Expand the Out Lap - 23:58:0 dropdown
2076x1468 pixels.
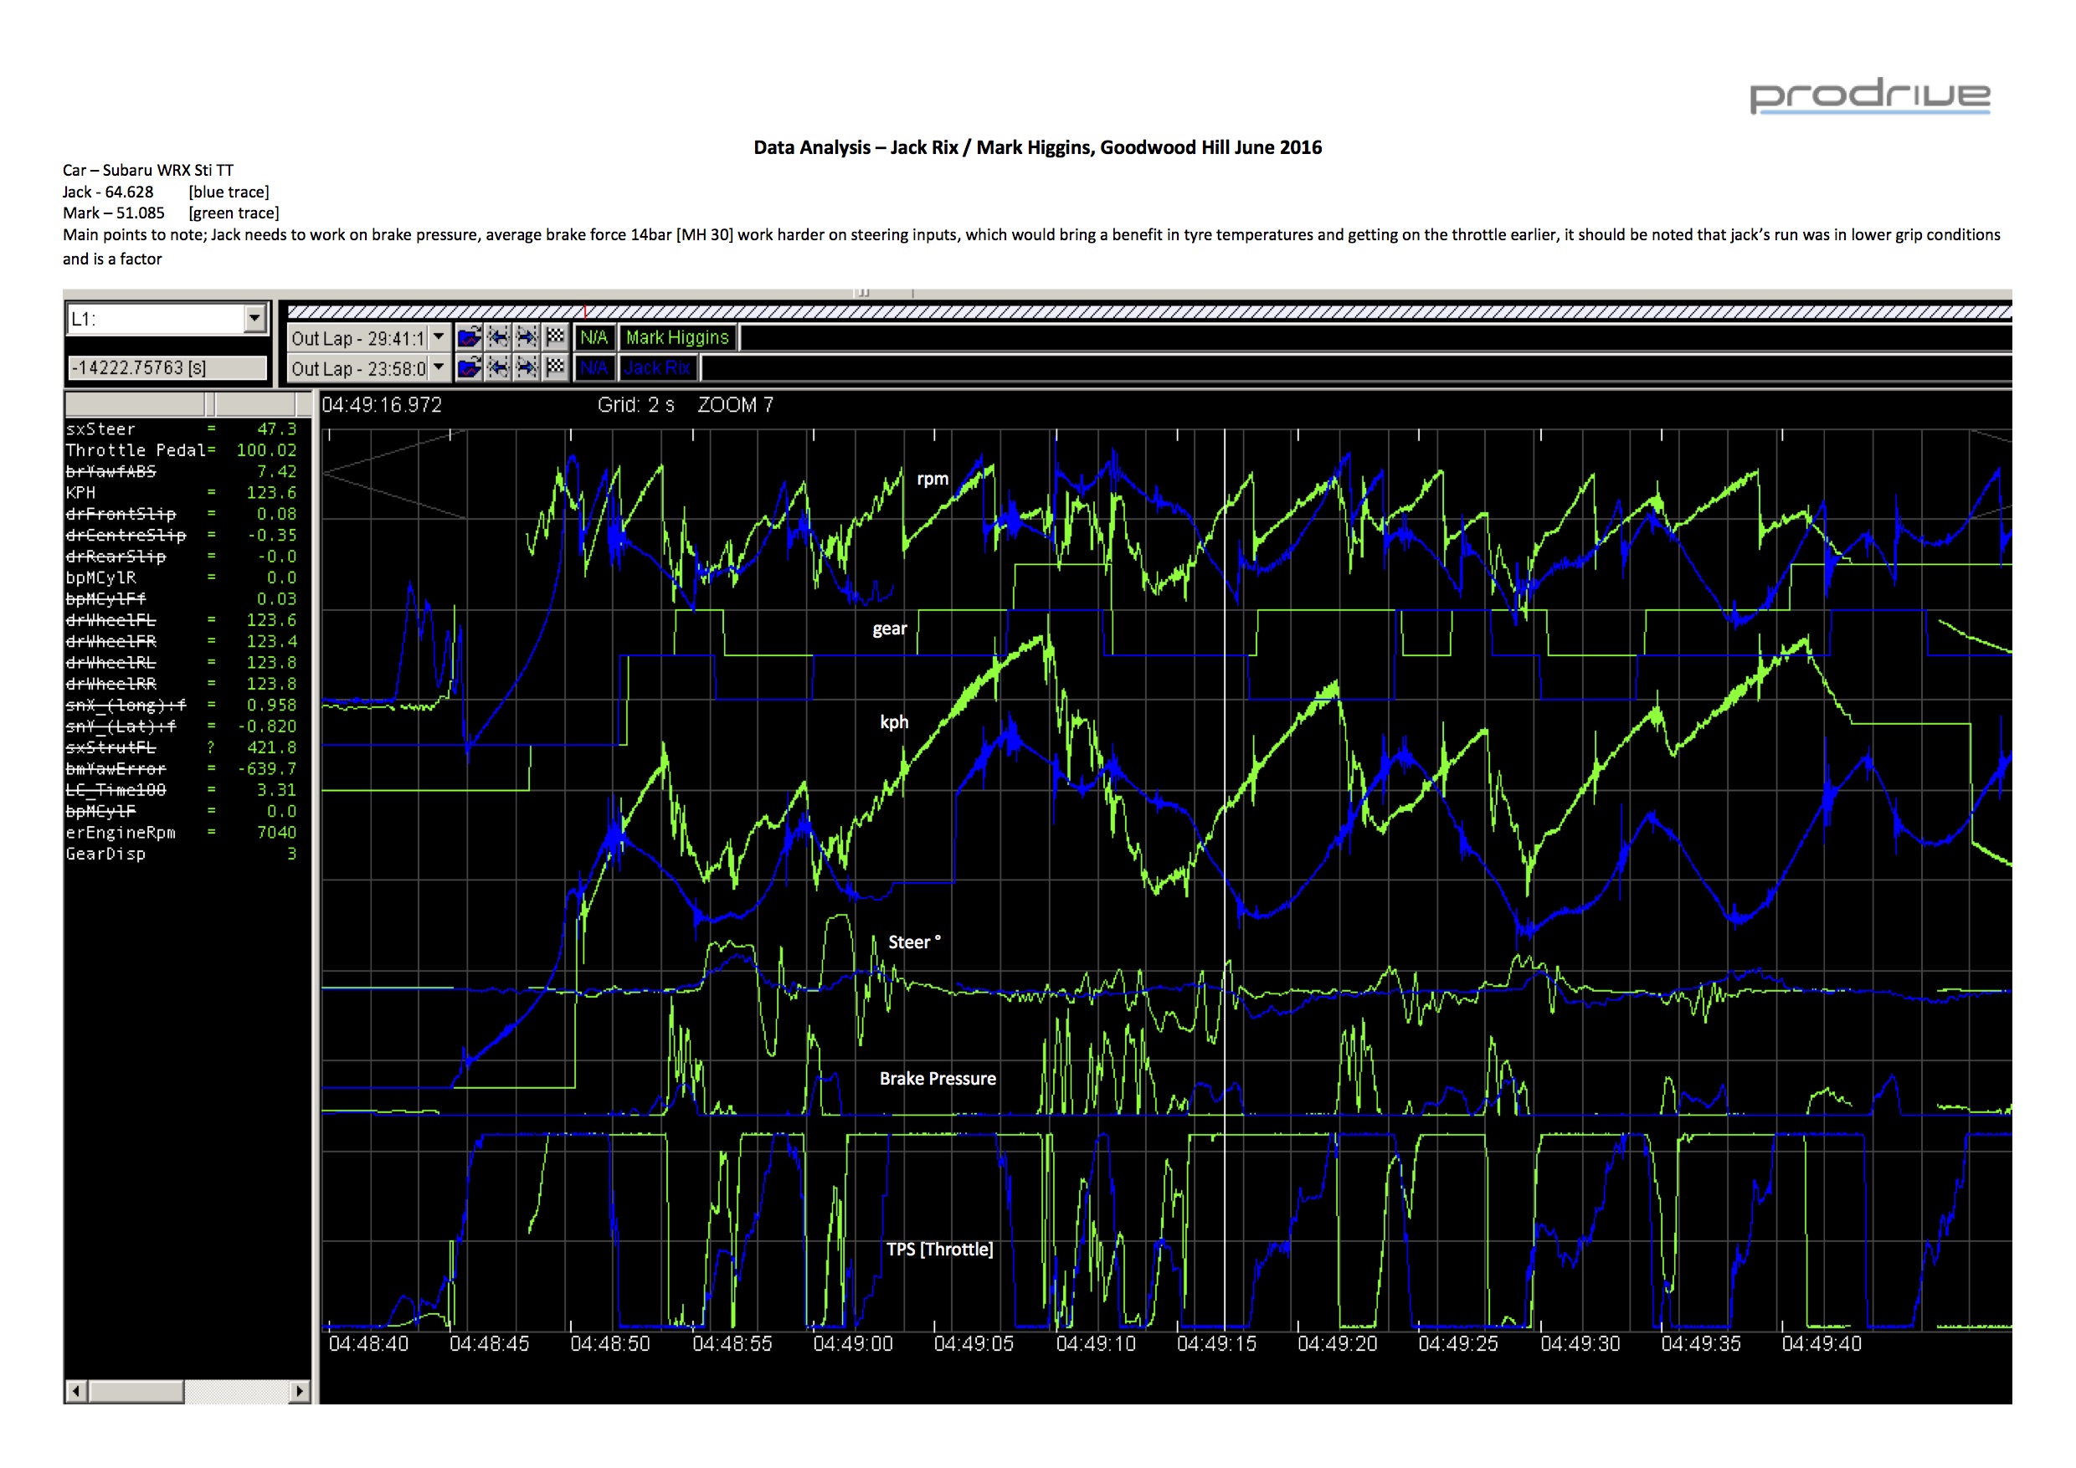(x=439, y=368)
